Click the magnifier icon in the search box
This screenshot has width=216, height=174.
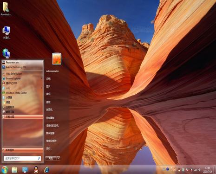(39, 158)
